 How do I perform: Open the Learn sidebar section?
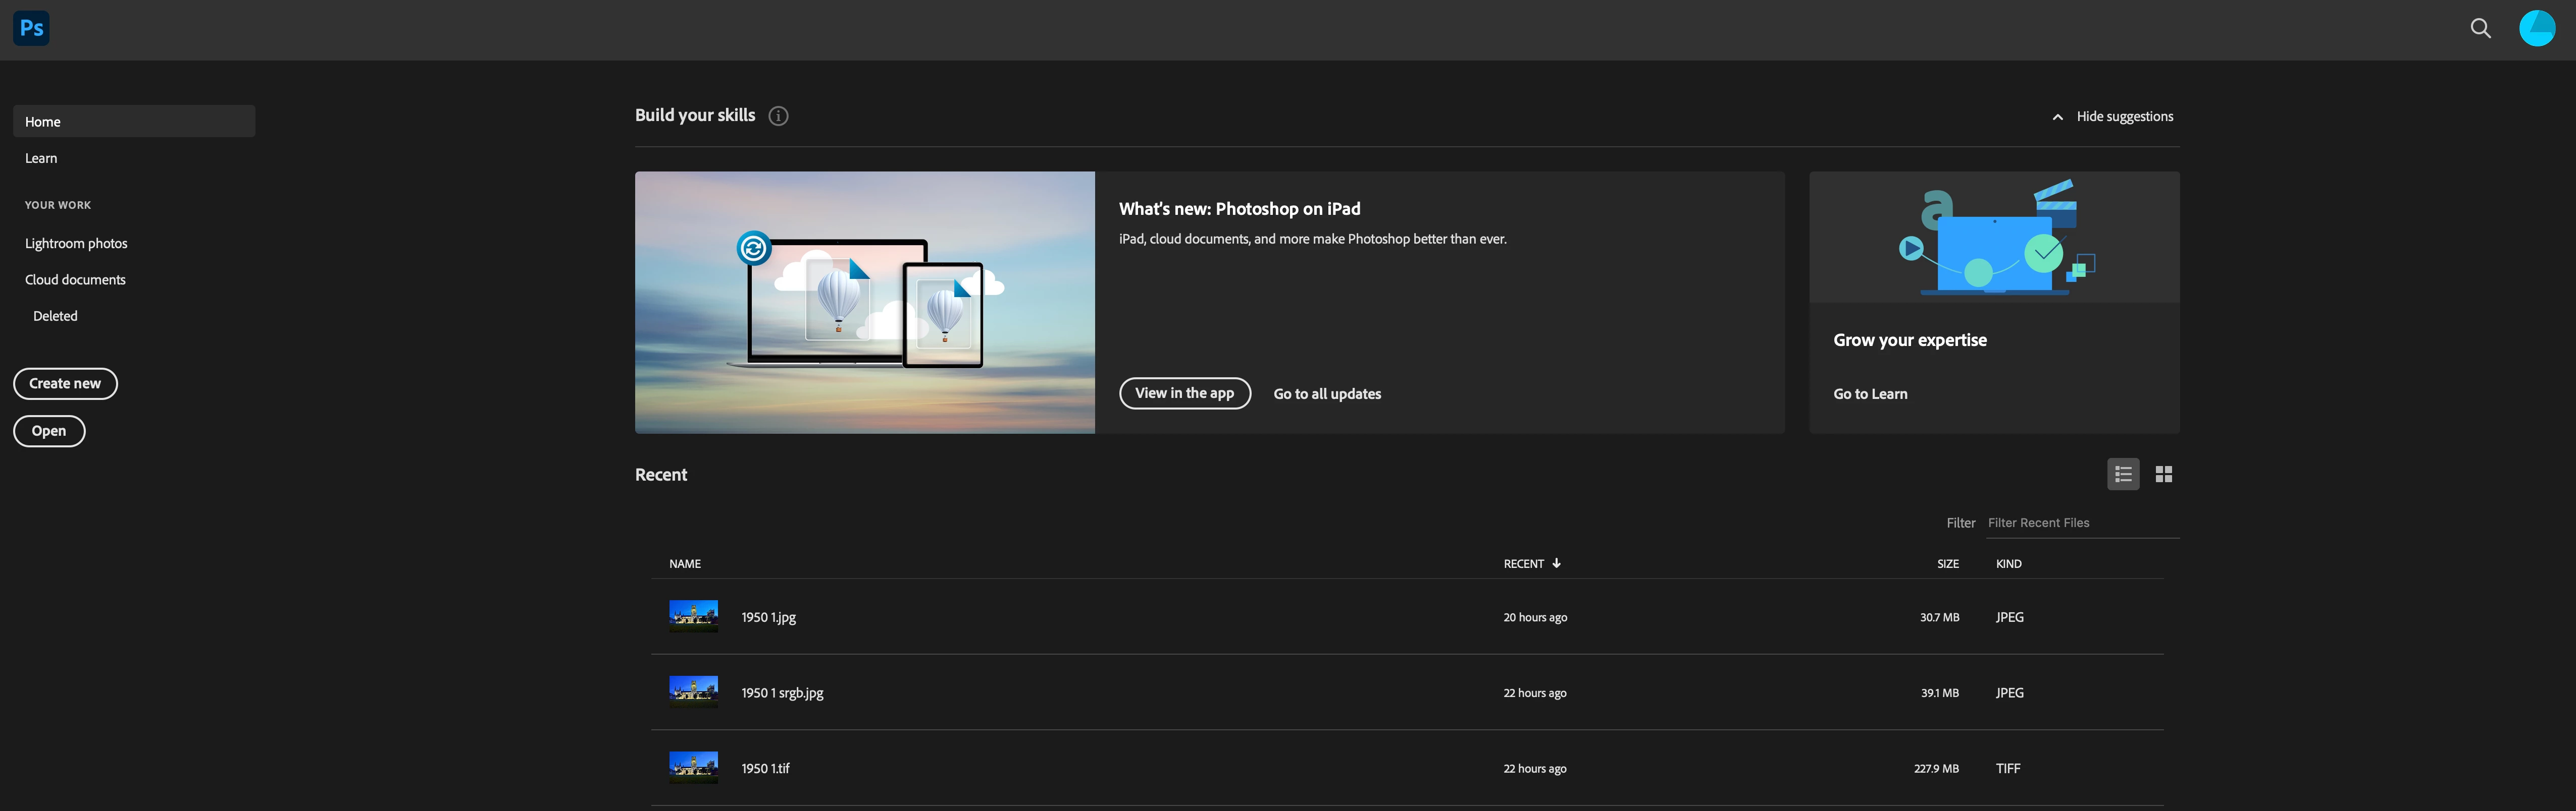tap(41, 158)
